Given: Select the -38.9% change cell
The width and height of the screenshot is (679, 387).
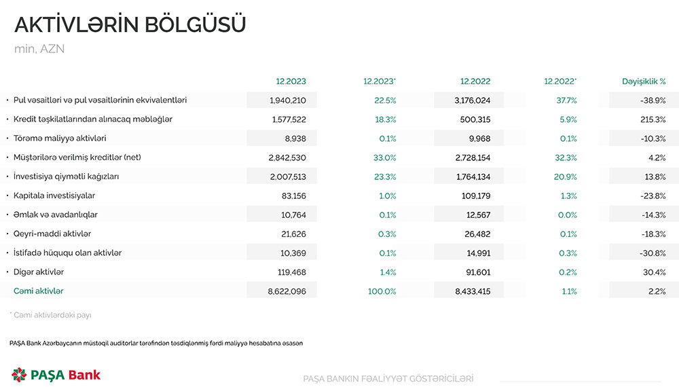Looking at the screenshot, I should (x=652, y=100).
